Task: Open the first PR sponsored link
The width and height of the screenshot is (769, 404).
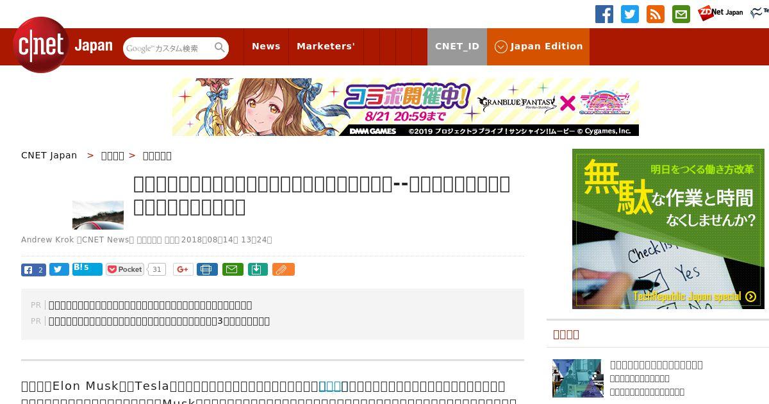Action: [x=151, y=305]
